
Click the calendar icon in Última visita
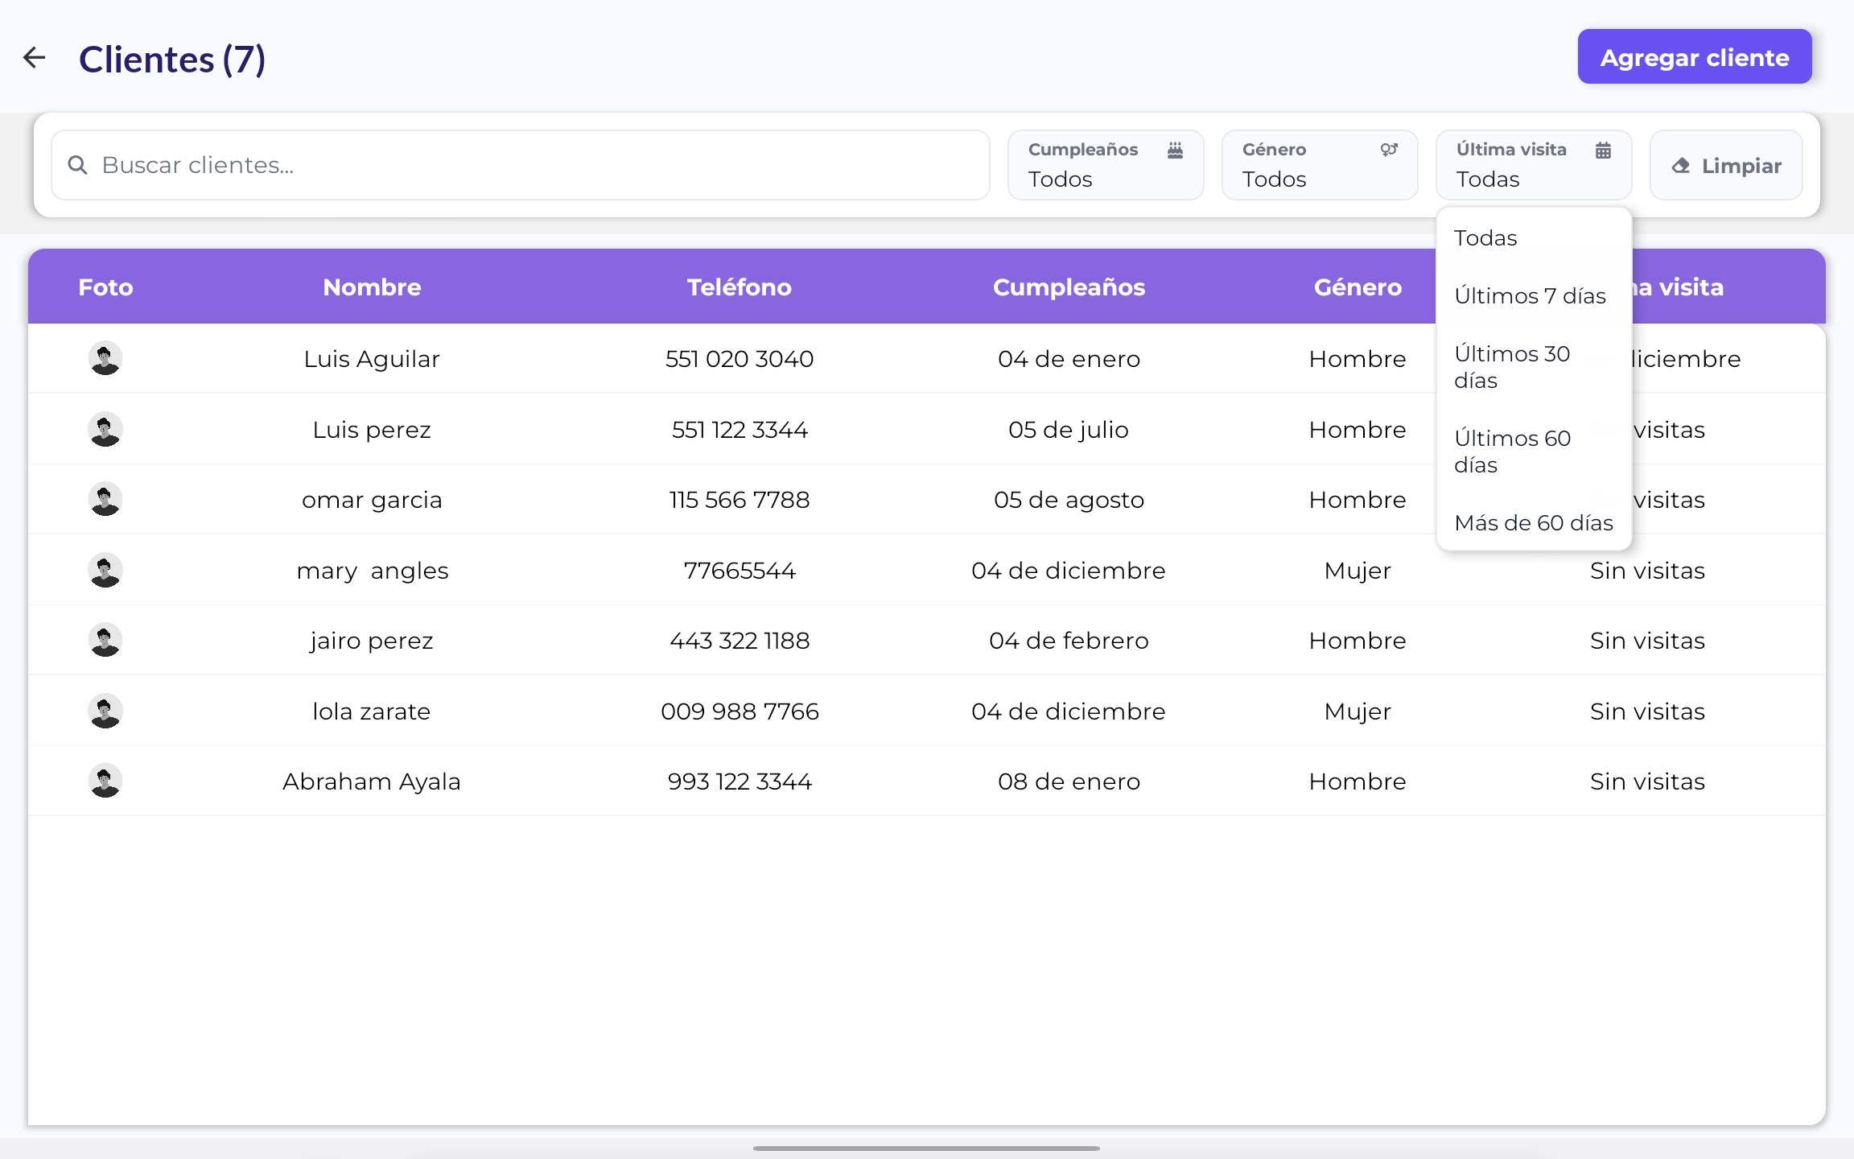[x=1603, y=150]
